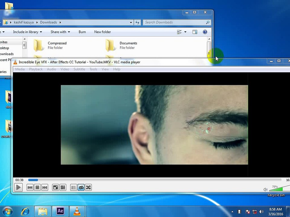Open the Playback menu
Image resolution: width=290 pixels, height=217 pixels.
pyautogui.click(x=36, y=69)
